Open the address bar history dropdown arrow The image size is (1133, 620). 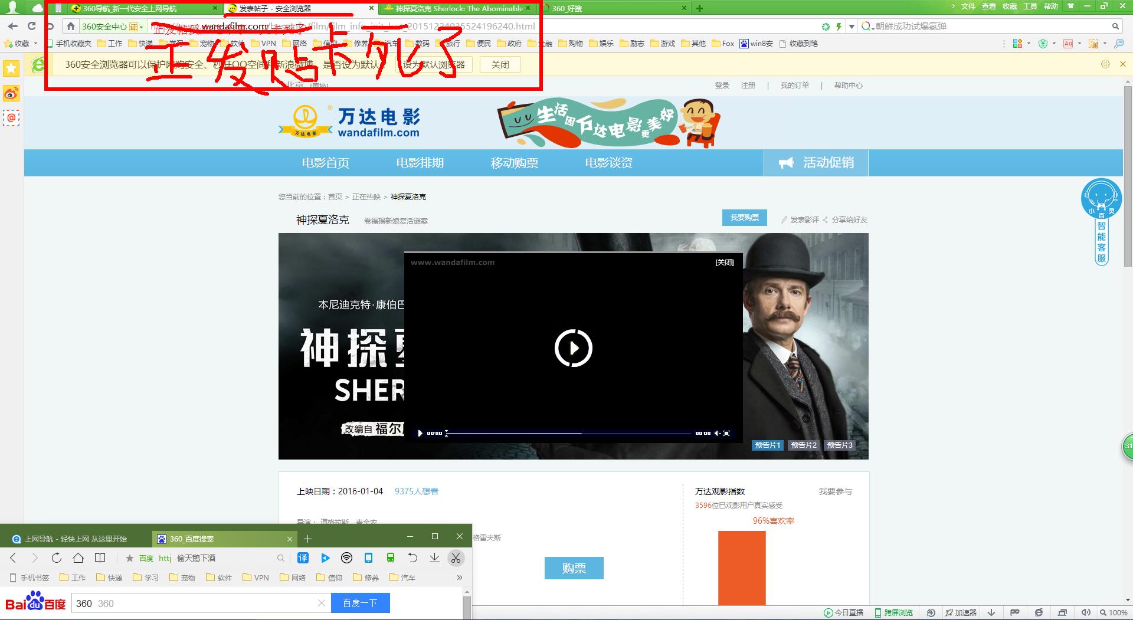pos(852,27)
